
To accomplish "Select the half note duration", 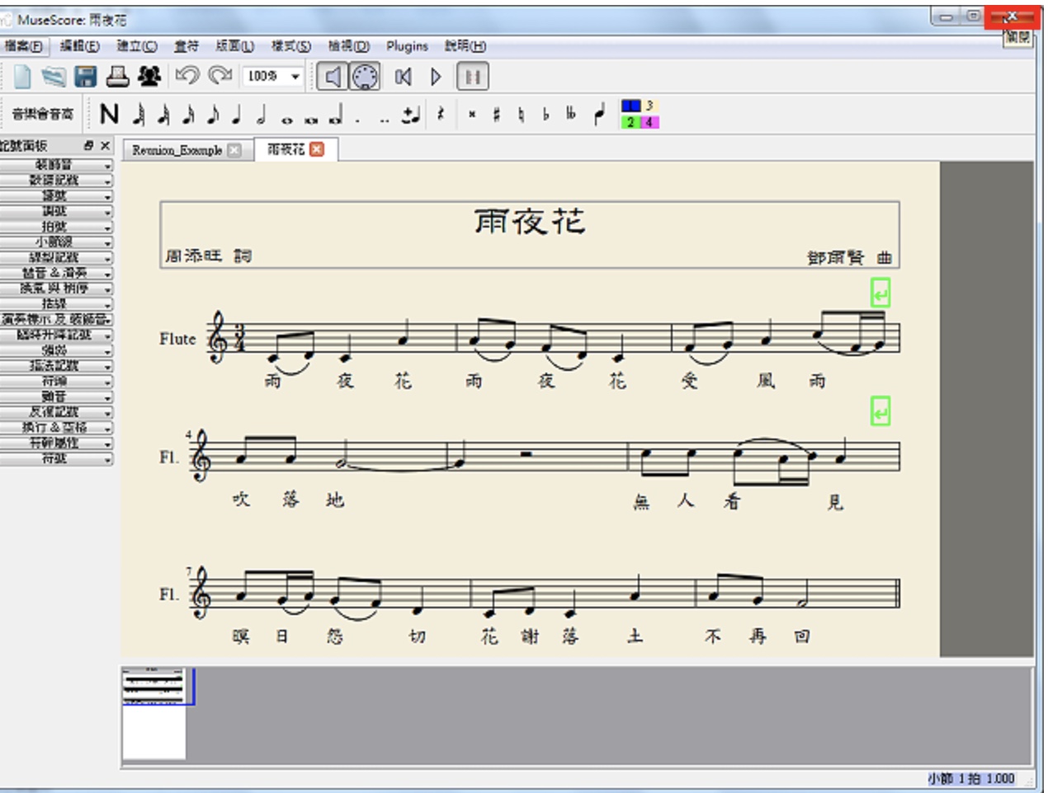I will [x=261, y=114].
